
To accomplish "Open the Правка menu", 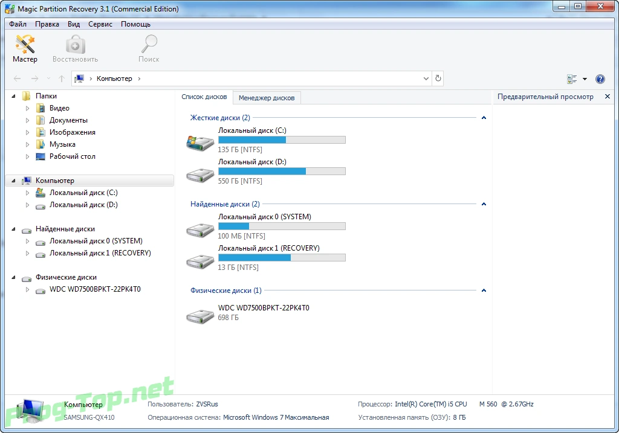I will [x=47, y=24].
